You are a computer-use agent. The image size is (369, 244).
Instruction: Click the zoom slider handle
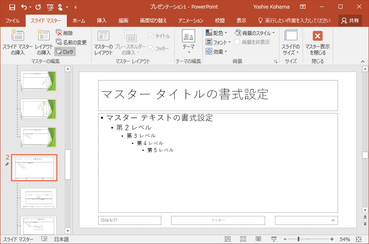(299, 239)
